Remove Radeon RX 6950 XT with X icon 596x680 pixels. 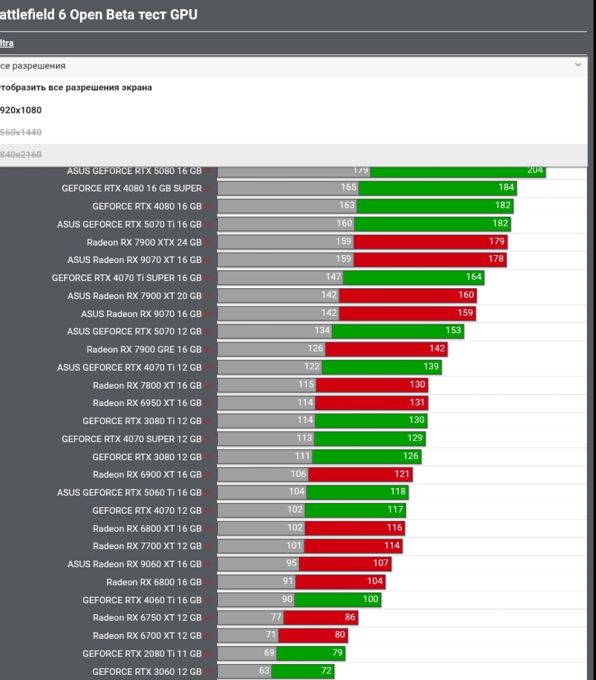coord(208,403)
